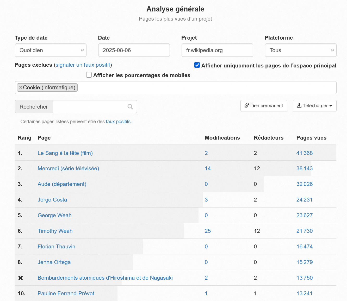Remove the Cookie (informatique) exclusion tag

[21, 87]
